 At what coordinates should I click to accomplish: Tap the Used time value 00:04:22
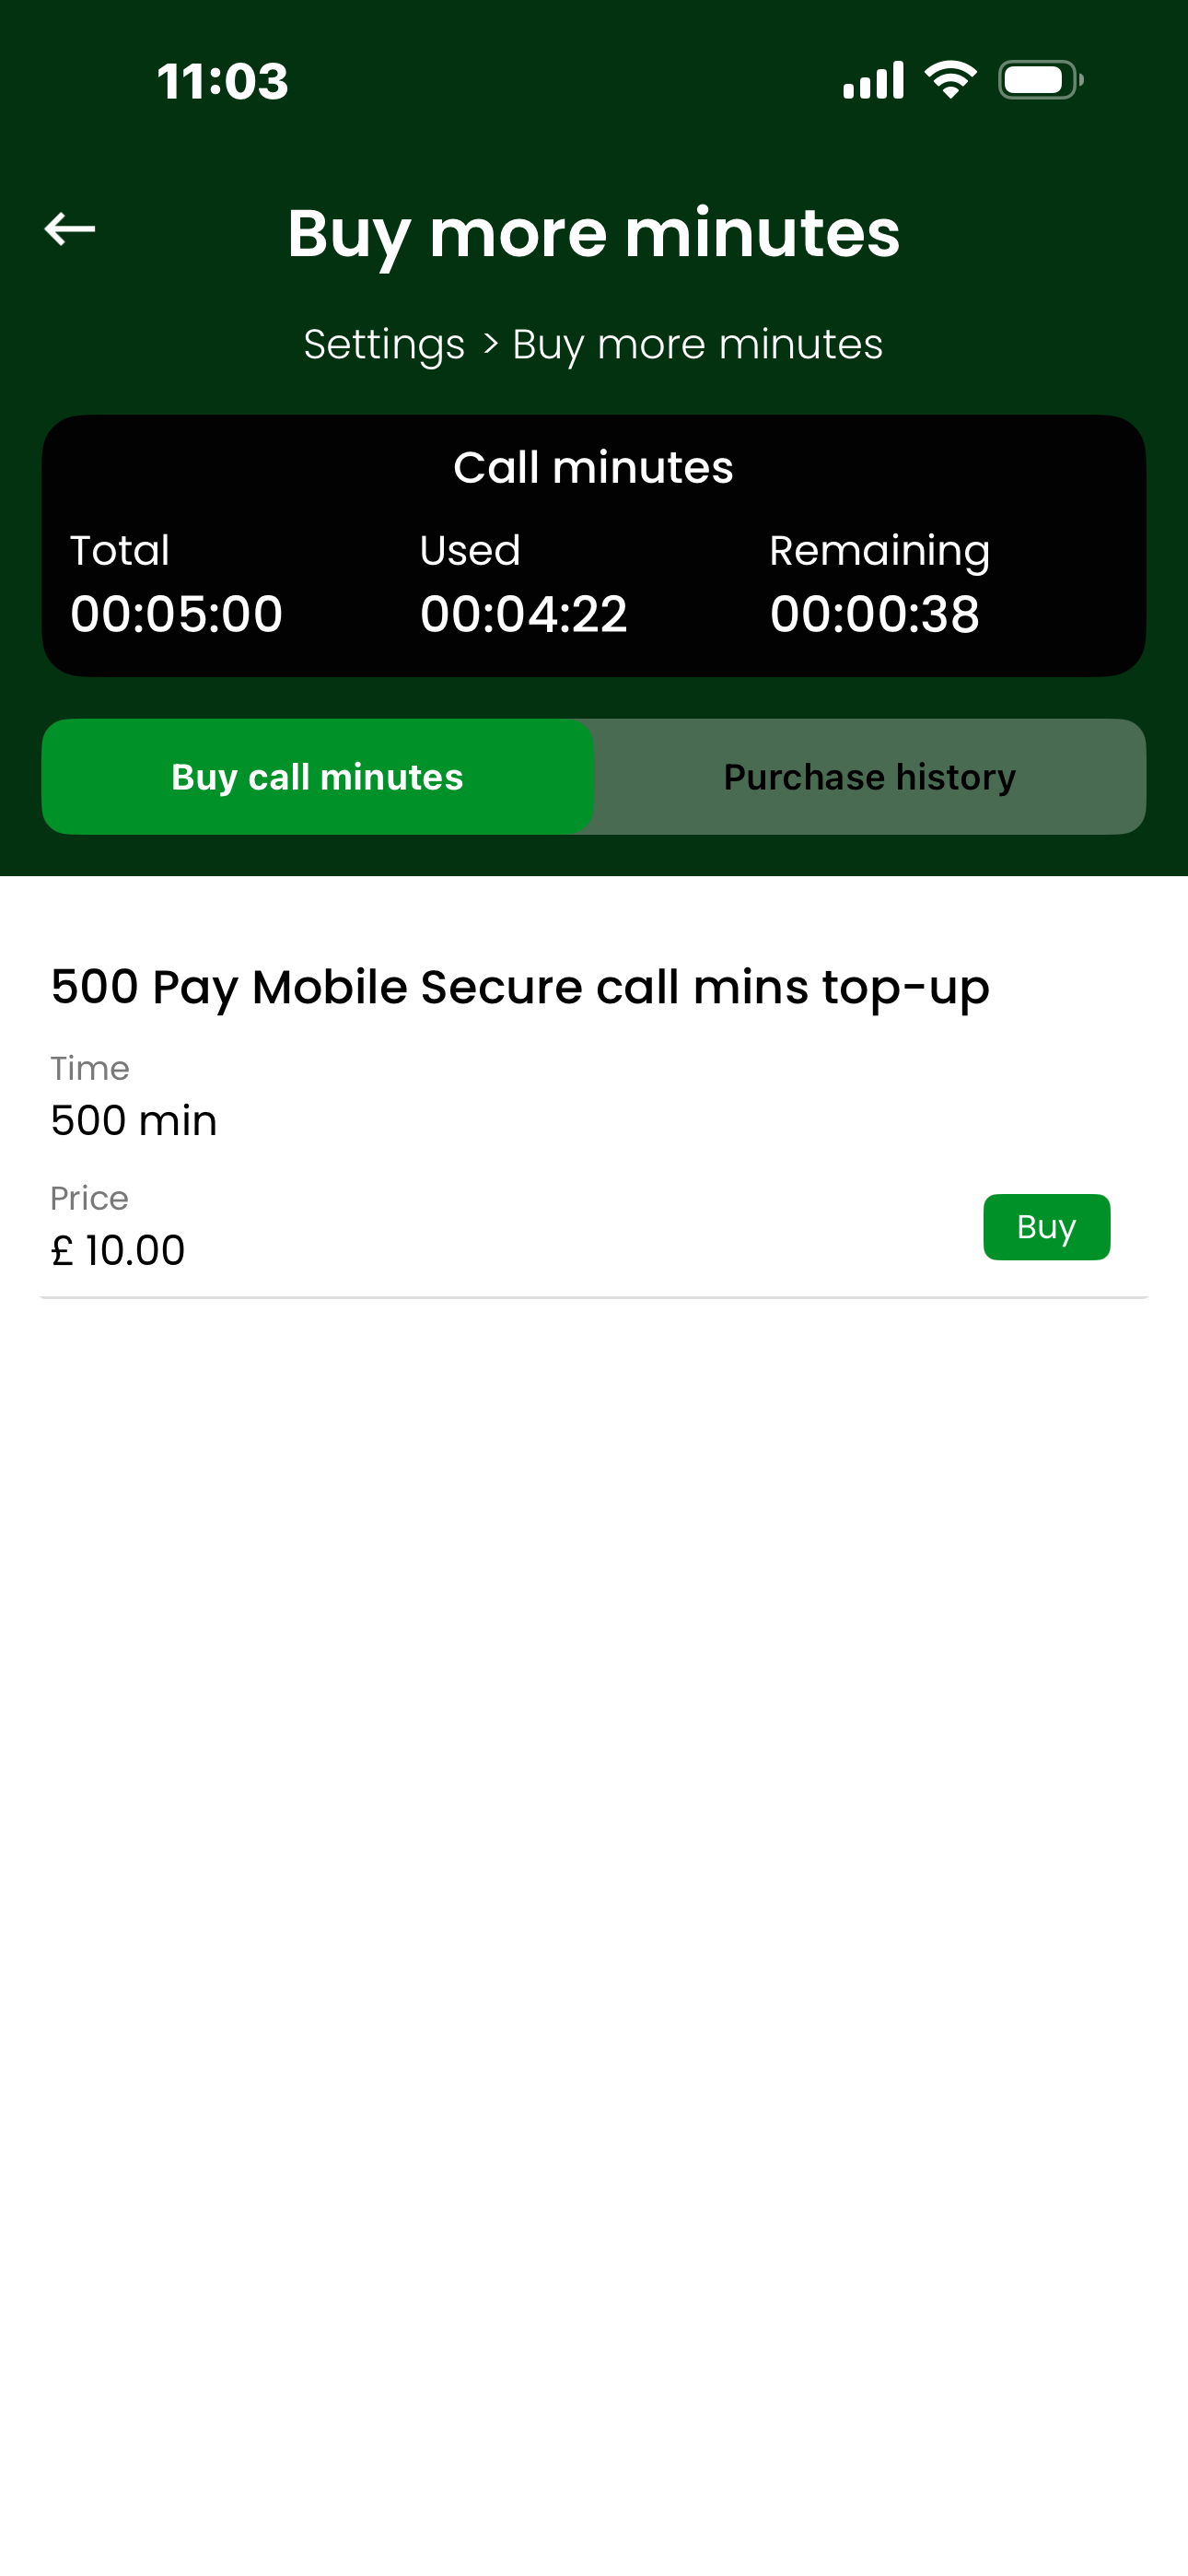point(523,613)
